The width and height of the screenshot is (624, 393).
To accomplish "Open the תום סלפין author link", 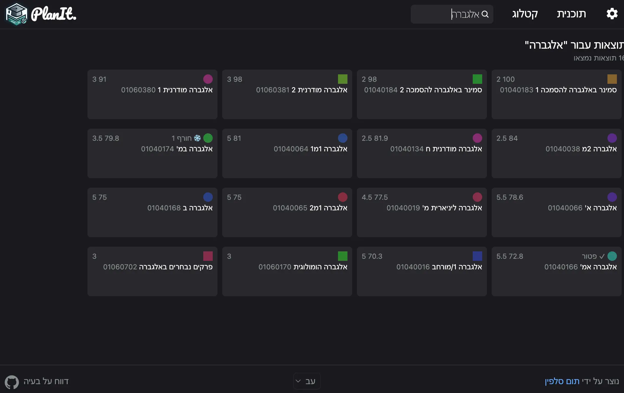I will tap(562, 381).
